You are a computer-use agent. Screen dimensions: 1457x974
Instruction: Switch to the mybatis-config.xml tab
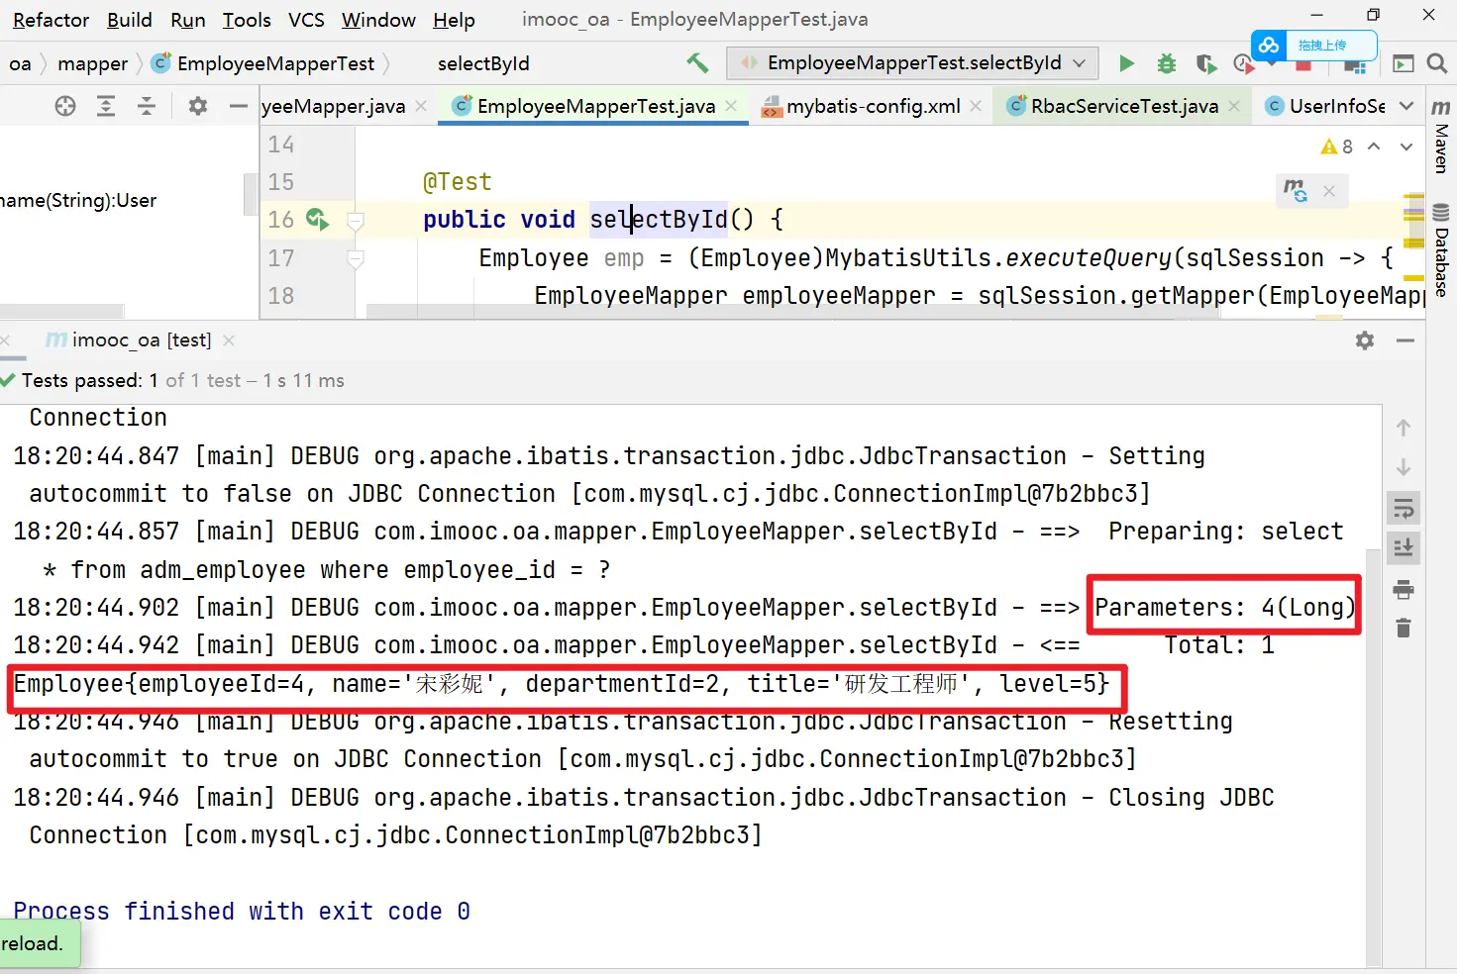pos(873,106)
